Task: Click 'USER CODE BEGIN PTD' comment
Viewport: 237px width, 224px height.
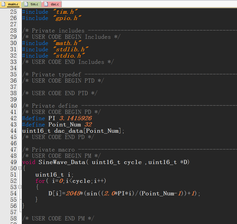Action: tap(63, 81)
